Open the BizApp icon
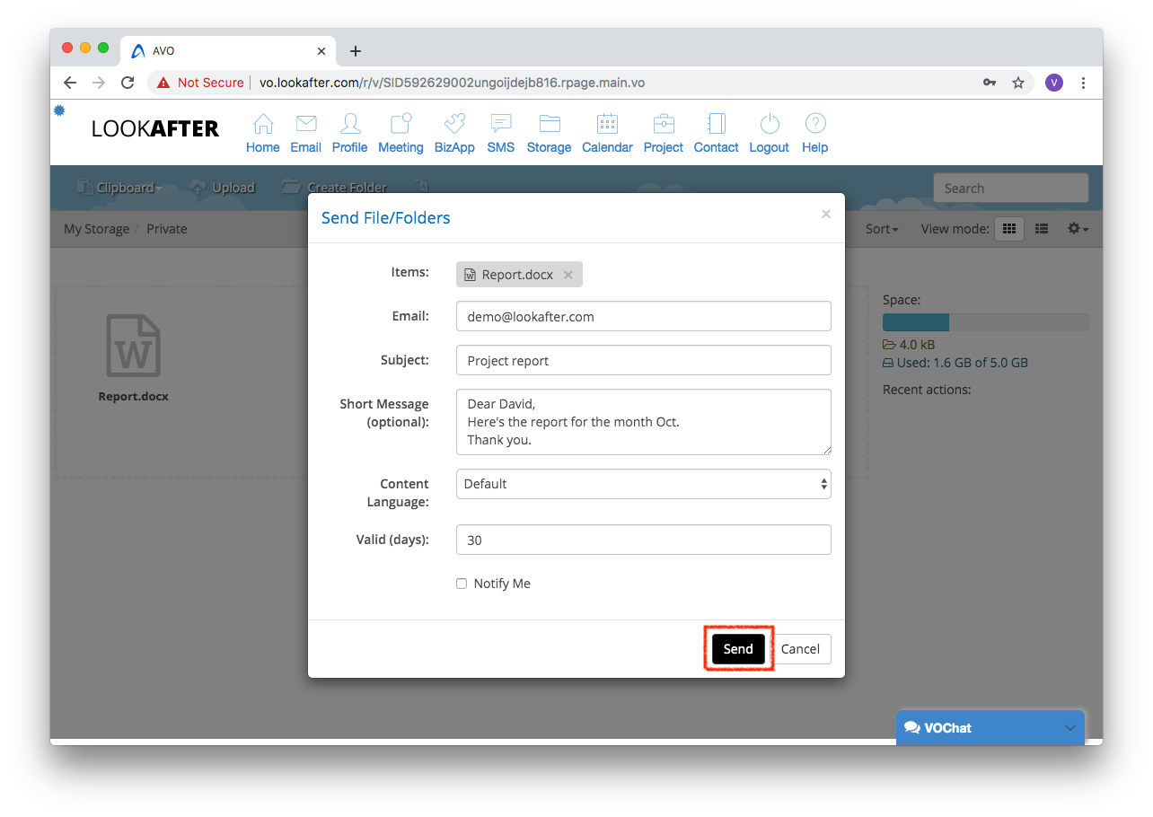This screenshot has height=817, width=1153. pos(454,124)
